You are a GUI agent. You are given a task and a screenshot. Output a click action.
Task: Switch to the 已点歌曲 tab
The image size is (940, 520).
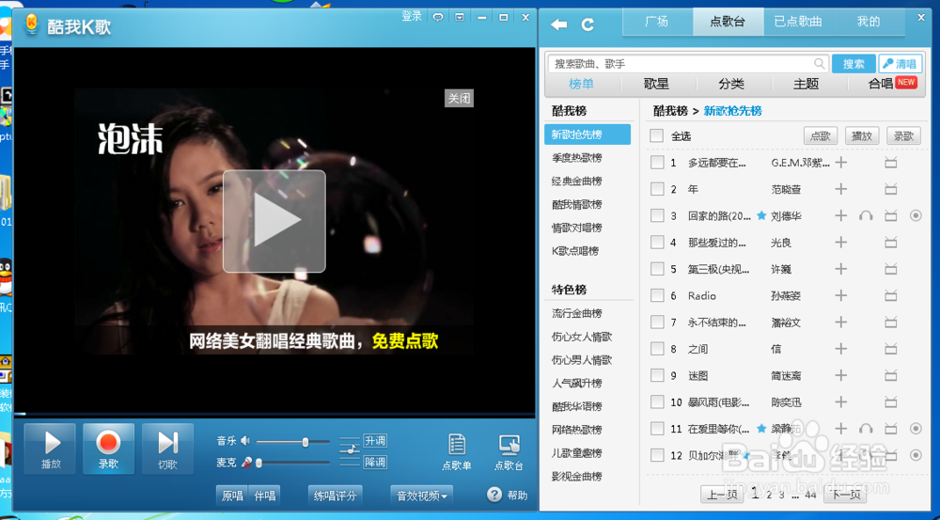(798, 23)
